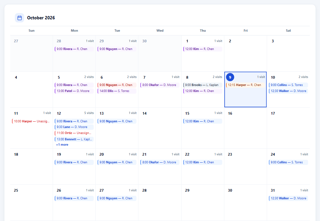Click the Fri column header
This screenshot has height=221, width=320.
click(x=246, y=31)
